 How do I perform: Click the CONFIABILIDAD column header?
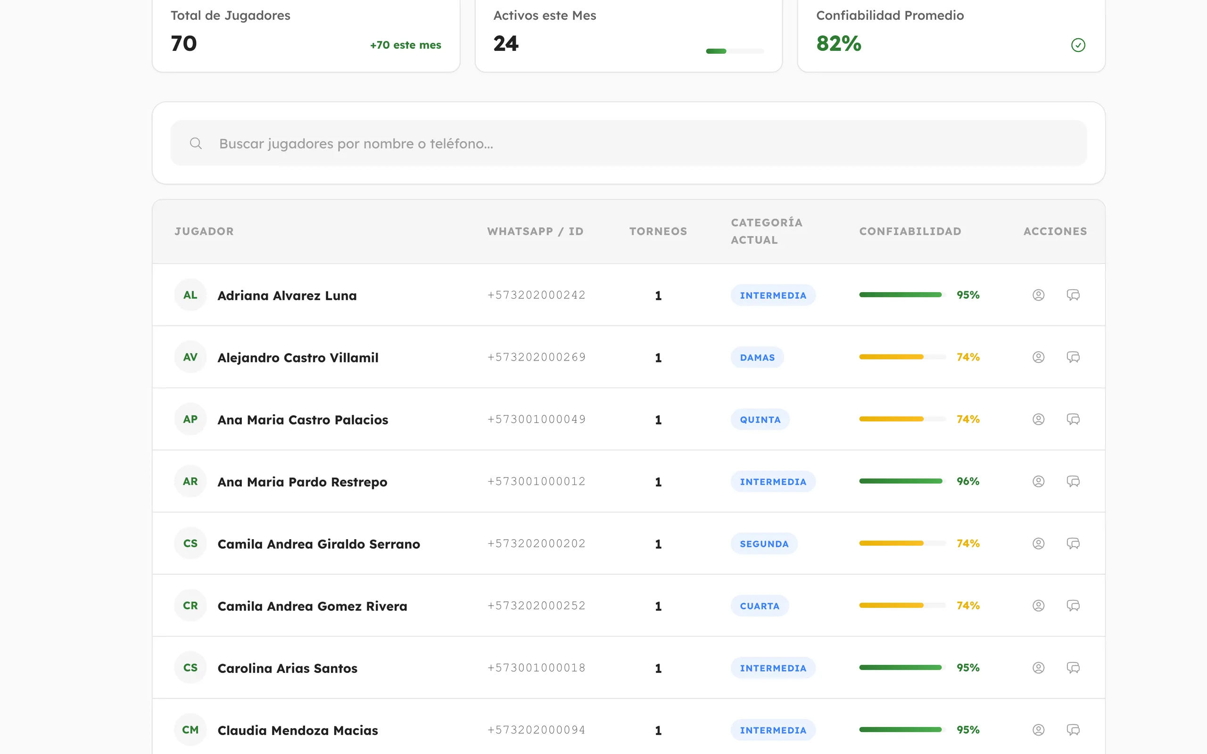[910, 231]
